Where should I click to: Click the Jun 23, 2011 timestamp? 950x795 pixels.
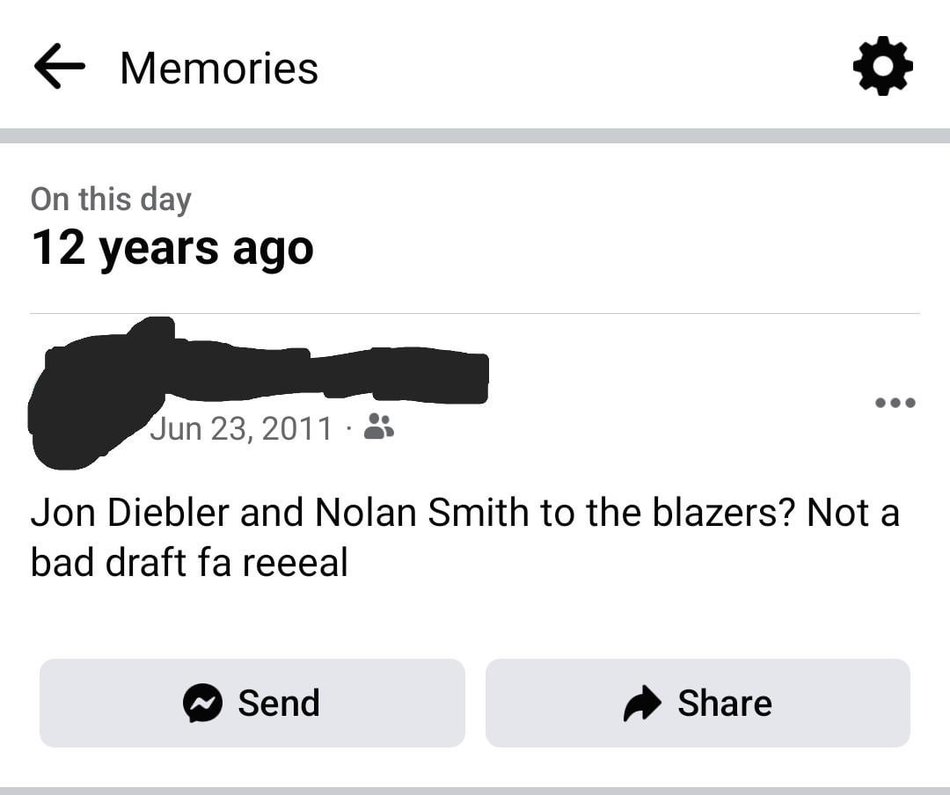point(241,428)
